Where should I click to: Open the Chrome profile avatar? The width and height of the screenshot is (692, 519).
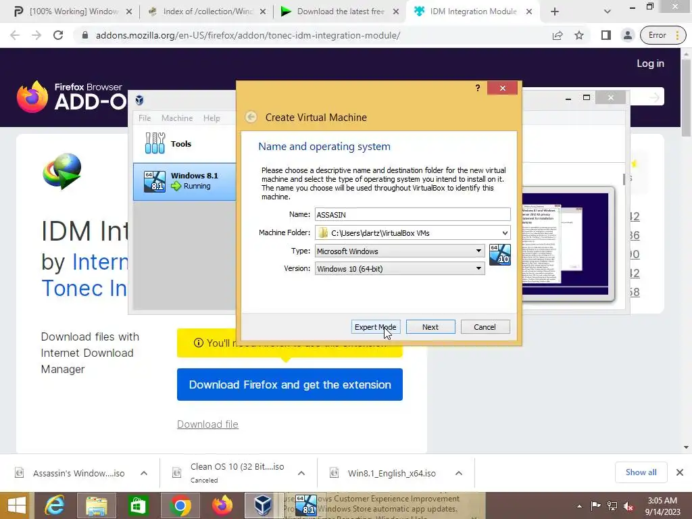pyautogui.click(x=628, y=35)
